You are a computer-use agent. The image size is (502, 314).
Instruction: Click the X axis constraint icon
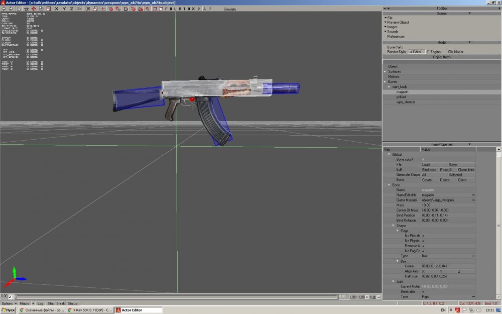56,9
